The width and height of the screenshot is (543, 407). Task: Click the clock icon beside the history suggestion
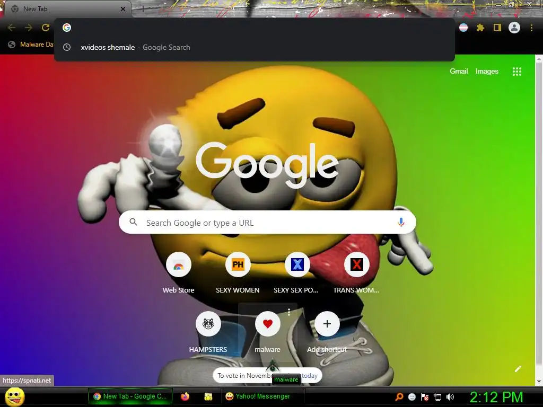[67, 47]
